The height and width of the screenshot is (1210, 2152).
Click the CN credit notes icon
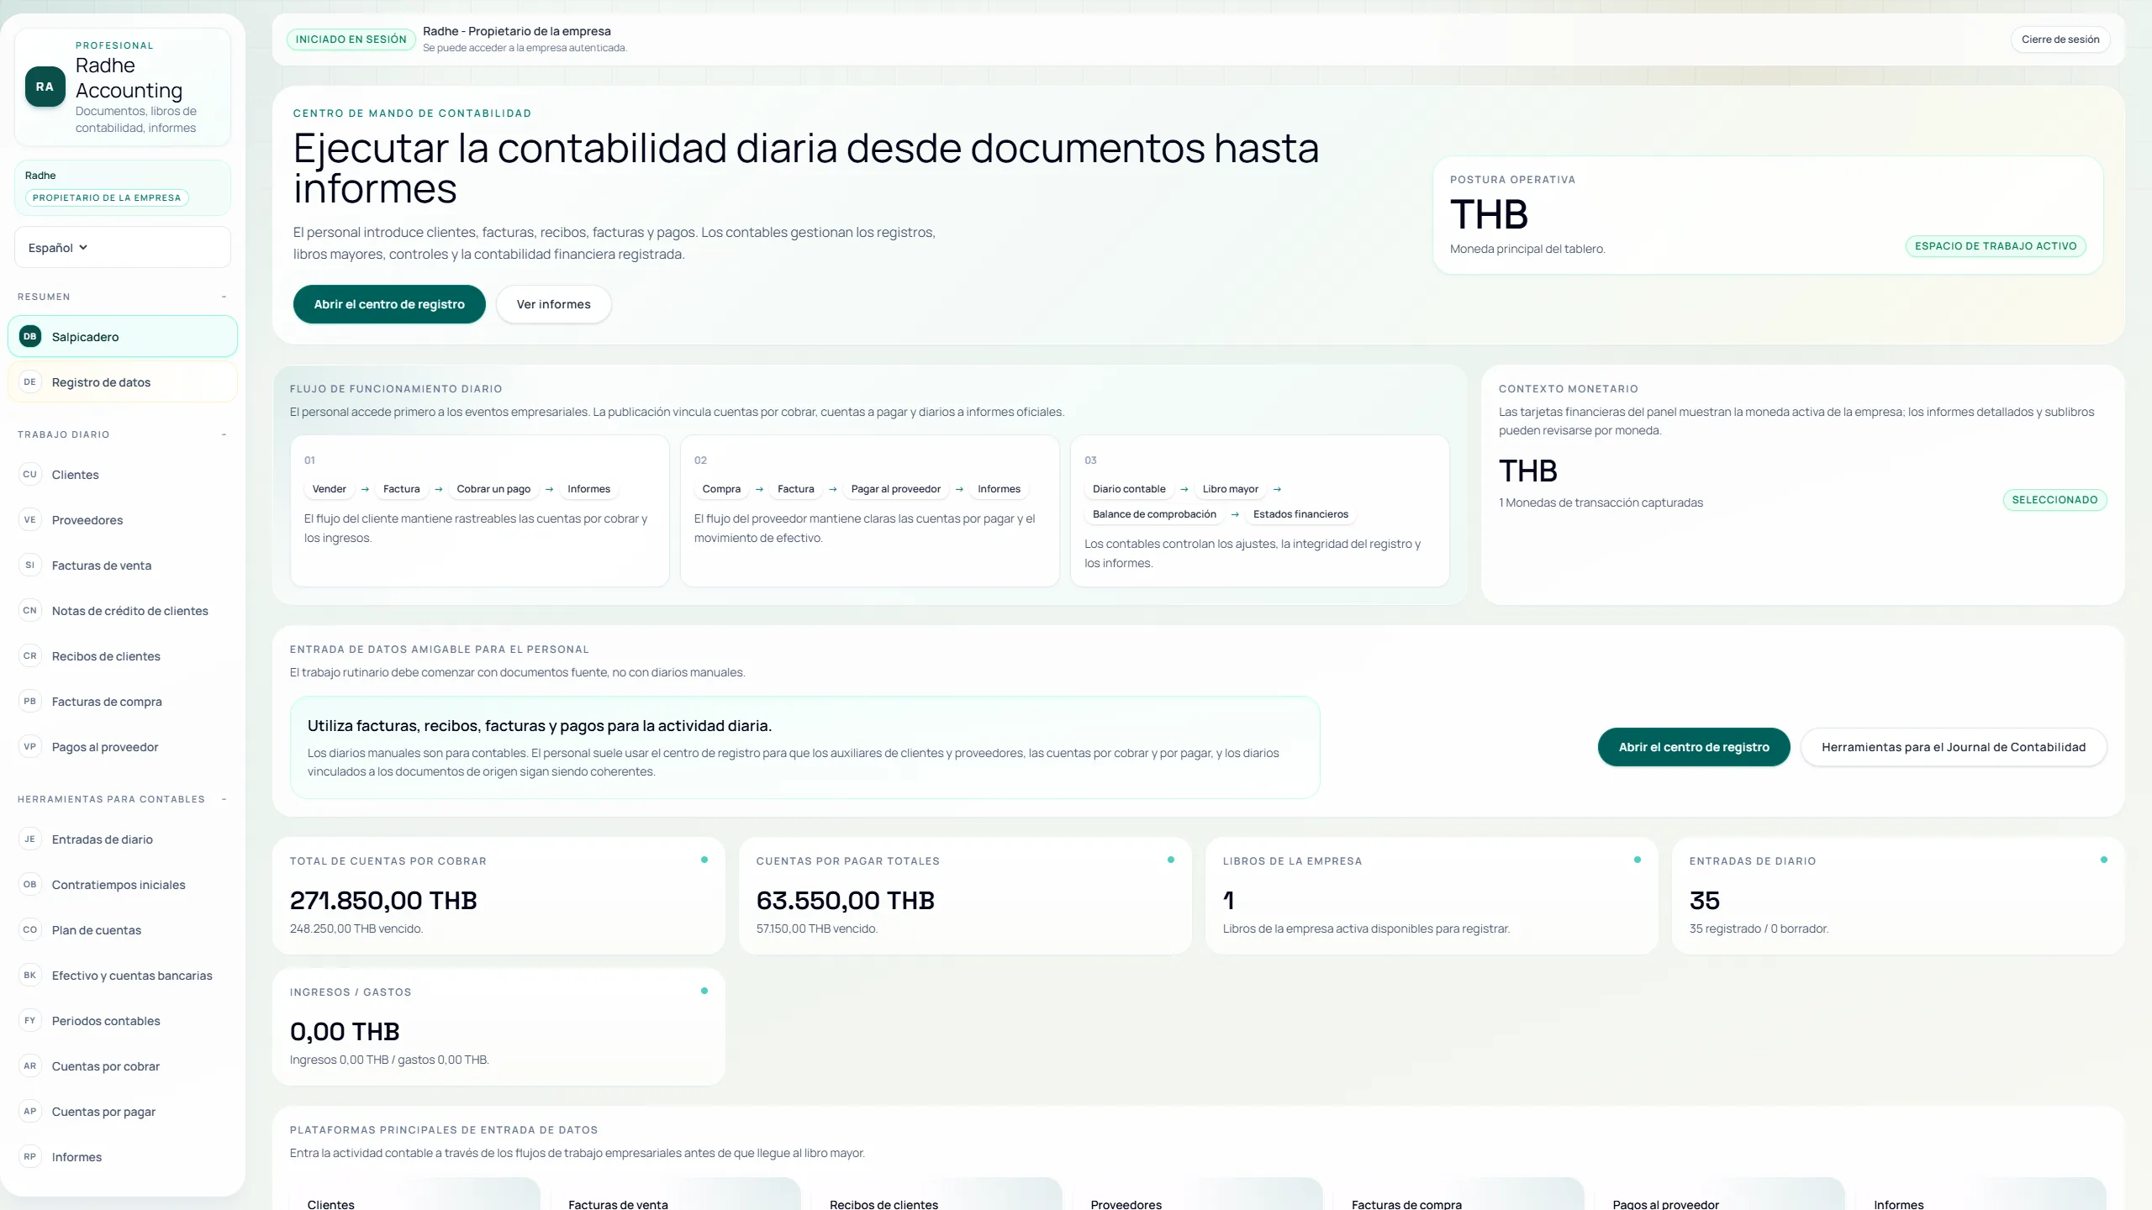point(30,610)
